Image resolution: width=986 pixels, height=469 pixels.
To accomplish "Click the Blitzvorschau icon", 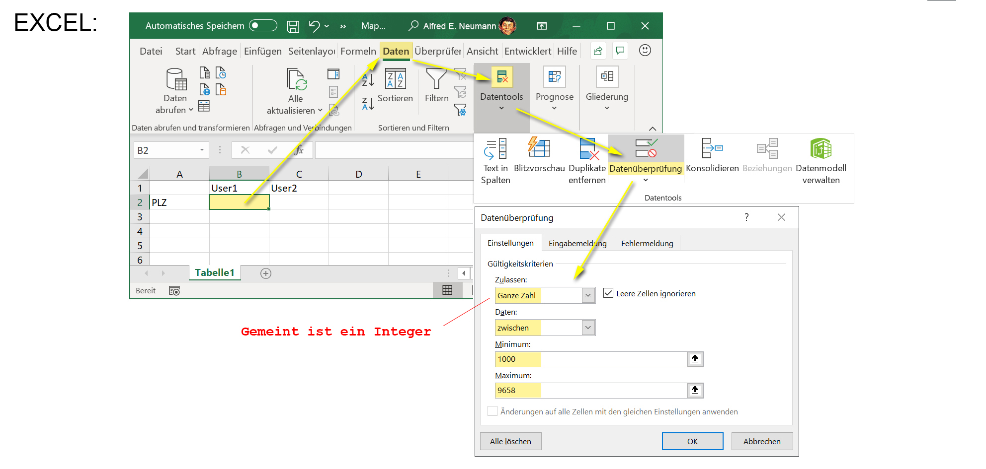I will (539, 149).
